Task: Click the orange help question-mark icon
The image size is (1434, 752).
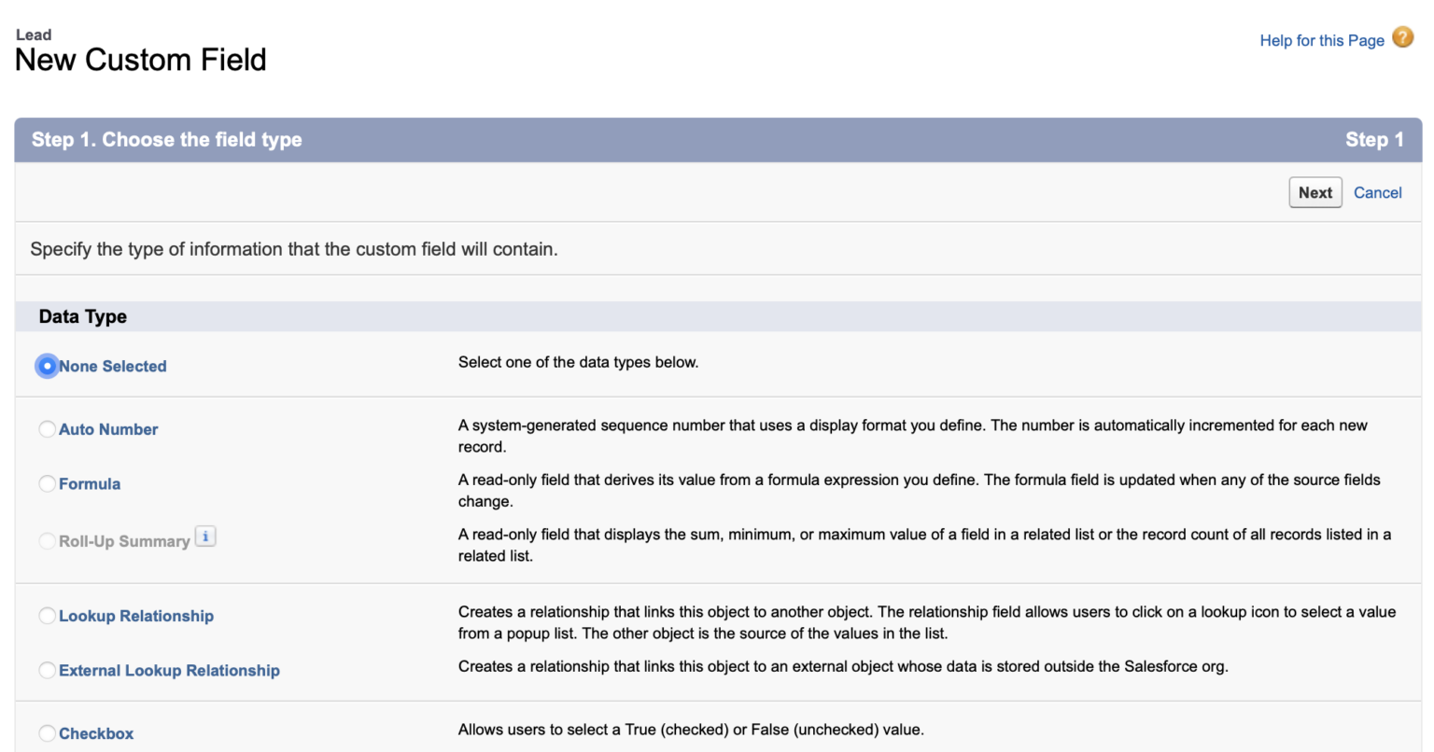Action: click(x=1402, y=37)
